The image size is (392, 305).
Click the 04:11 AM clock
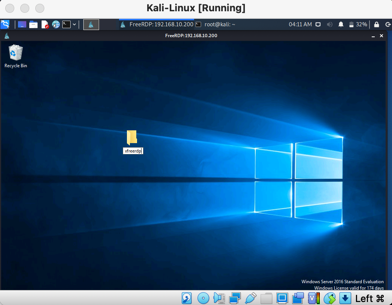(x=300, y=24)
